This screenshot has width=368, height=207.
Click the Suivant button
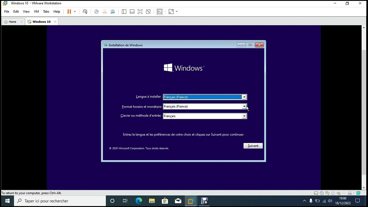(x=253, y=146)
